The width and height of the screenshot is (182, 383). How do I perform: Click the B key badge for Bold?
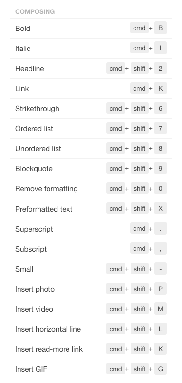pyautogui.click(x=160, y=28)
